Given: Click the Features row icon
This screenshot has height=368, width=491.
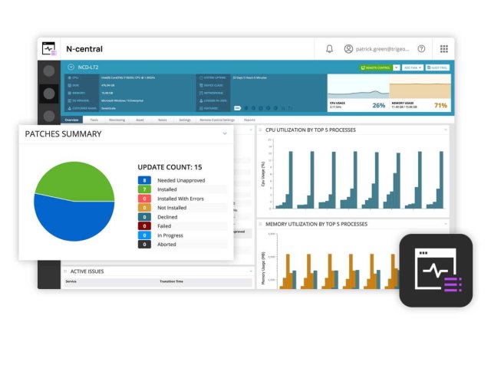Looking at the screenshot, I should coord(201,108).
